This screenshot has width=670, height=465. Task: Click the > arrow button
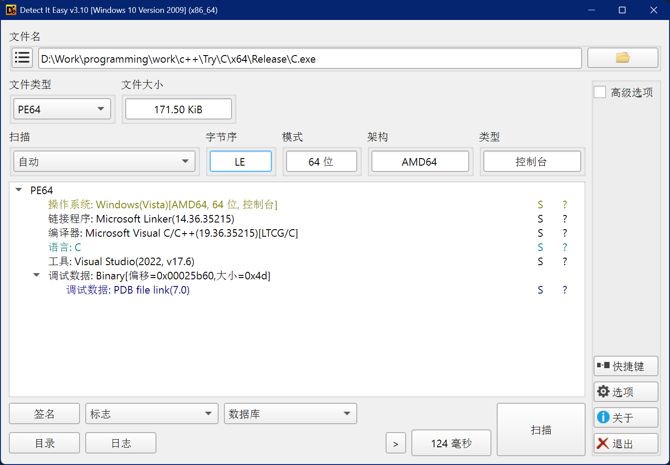396,443
